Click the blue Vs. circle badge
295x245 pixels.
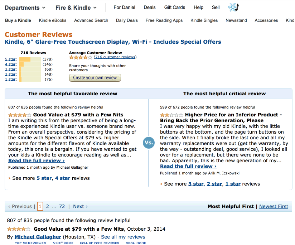pyautogui.click(x=149, y=143)
